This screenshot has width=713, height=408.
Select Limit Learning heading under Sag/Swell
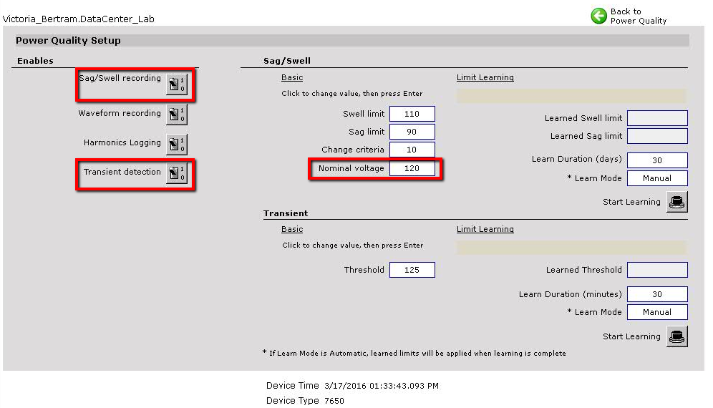point(485,77)
